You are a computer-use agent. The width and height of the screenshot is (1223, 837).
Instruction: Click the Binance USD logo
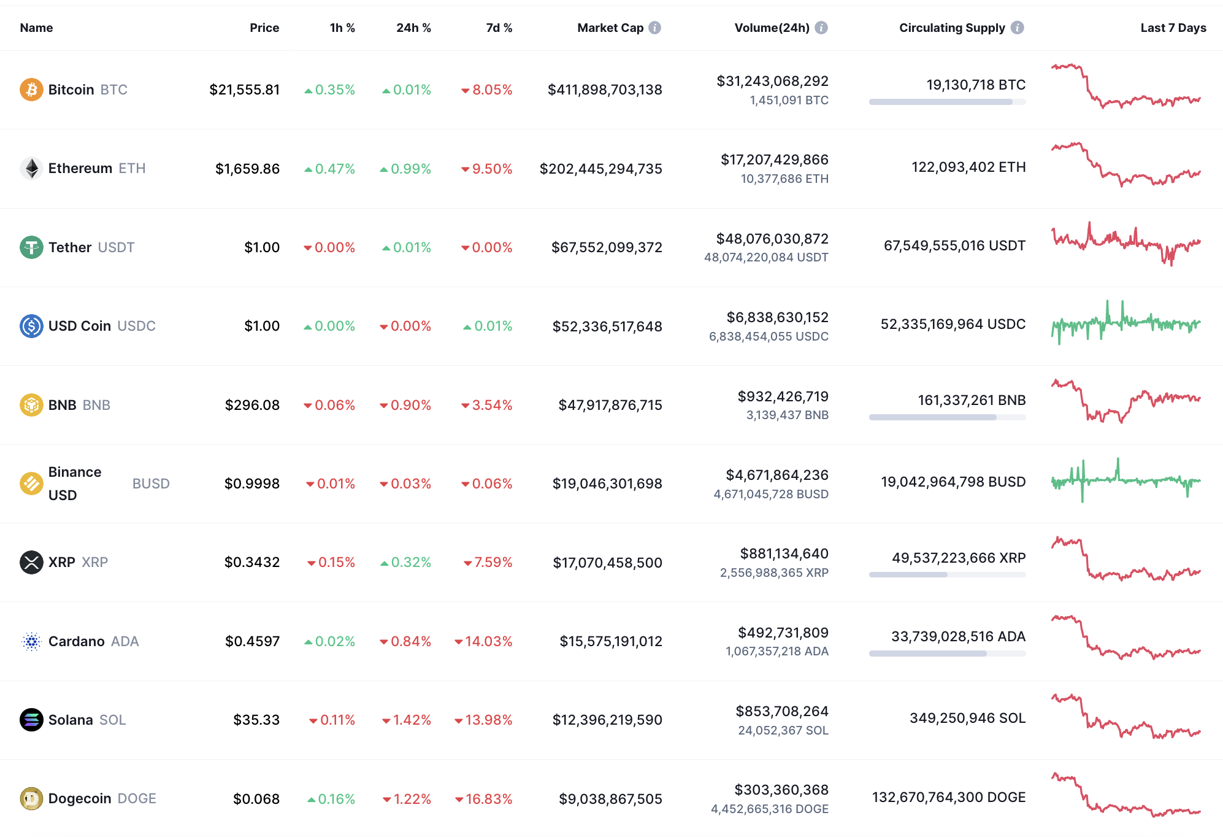(x=30, y=484)
